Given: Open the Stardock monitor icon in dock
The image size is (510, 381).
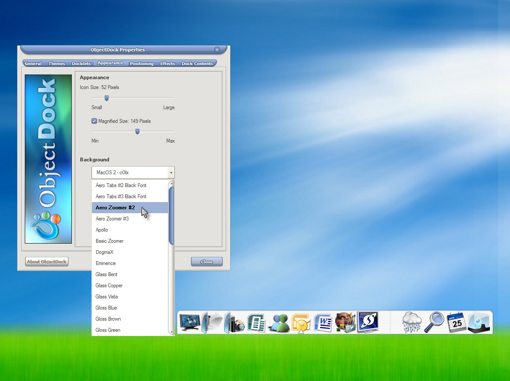Looking at the screenshot, I should point(368,322).
